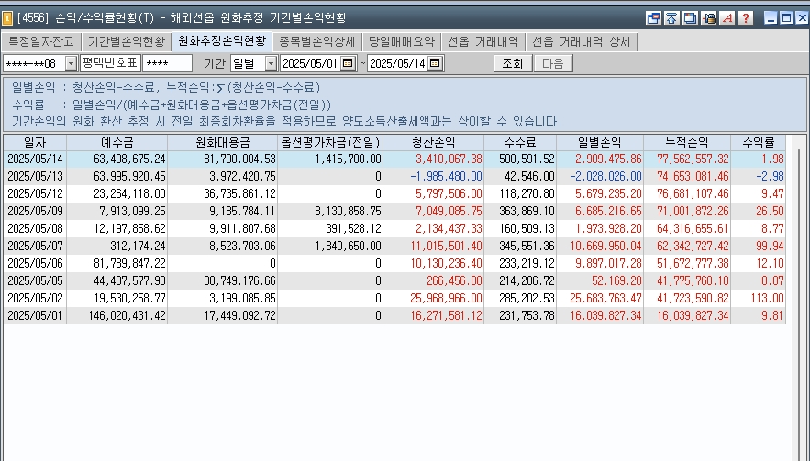This screenshot has height=461, width=810.
Task: Switch to 선옵 거래내역 tab
Action: tap(483, 42)
